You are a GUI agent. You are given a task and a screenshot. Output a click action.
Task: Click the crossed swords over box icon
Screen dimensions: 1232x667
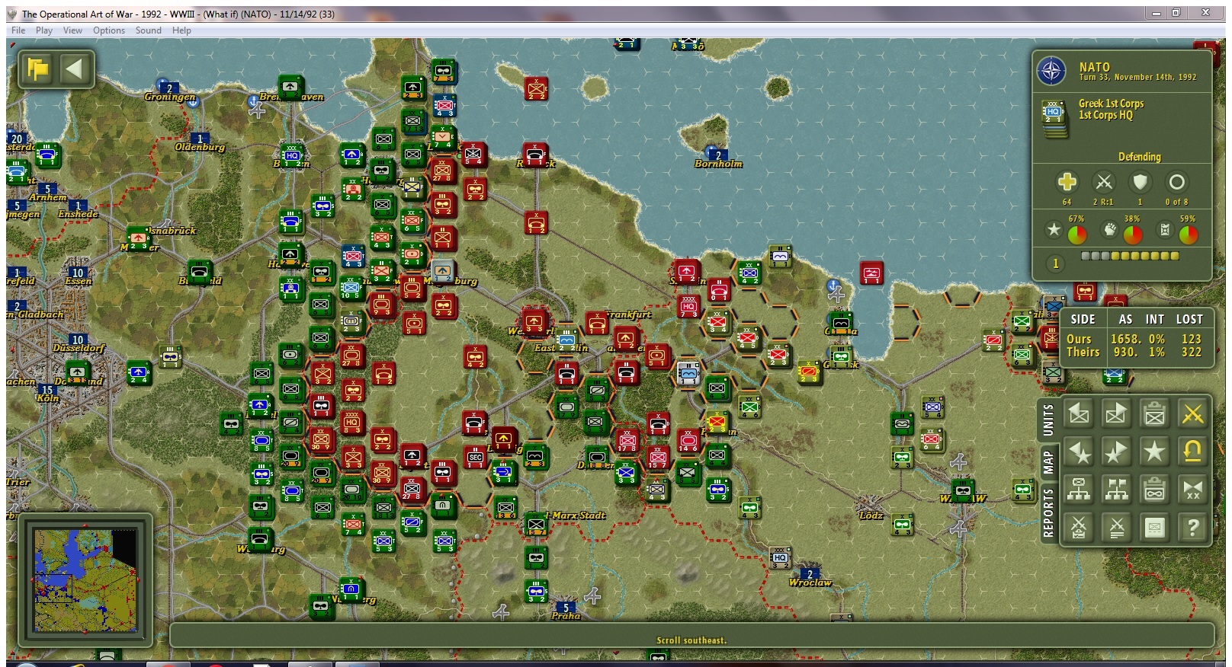tap(1078, 527)
